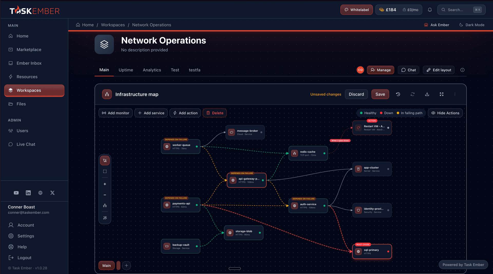The height and width of the screenshot is (274, 493).
Task: Open the X social link
Action: 52,193
